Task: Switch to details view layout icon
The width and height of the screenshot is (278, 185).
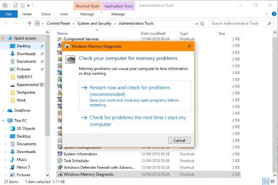Action: click(266, 181)
